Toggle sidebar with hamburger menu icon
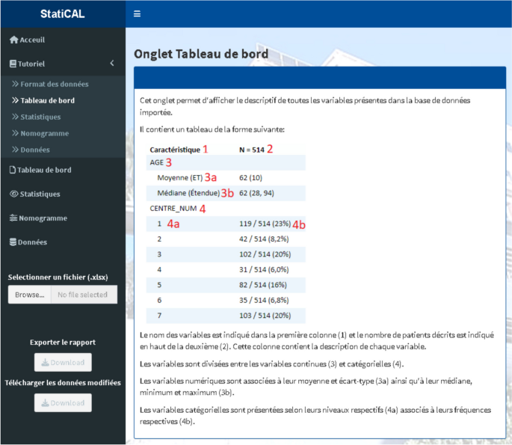The height and width of the screenshot is (445, 512). click(x=137, y=13)
